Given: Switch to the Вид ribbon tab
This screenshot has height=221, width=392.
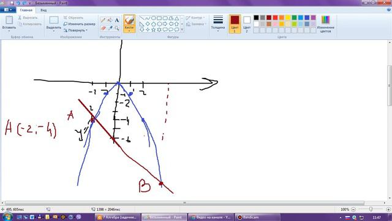Looking at the screenshot, I should pos(43,10).
